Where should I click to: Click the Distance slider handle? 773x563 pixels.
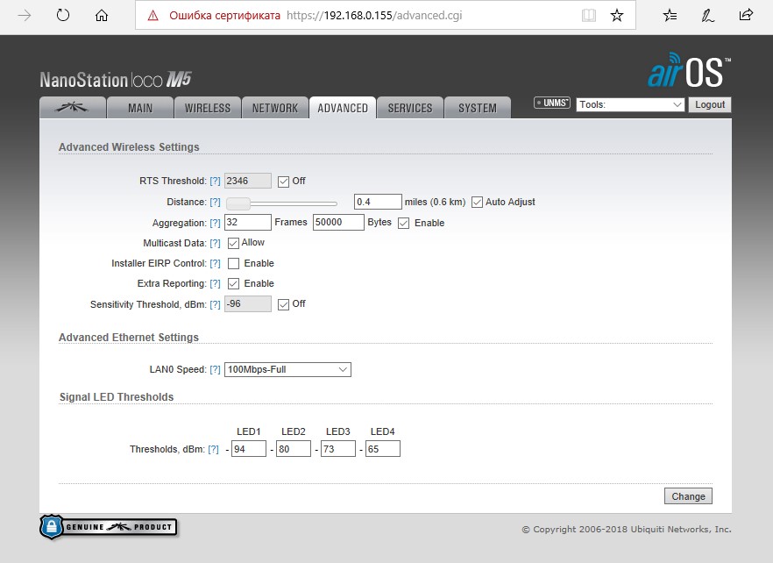point(238,203)
